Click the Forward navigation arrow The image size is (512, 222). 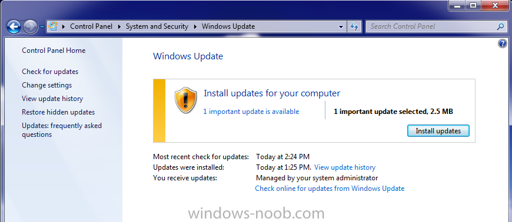pos(31,27)
